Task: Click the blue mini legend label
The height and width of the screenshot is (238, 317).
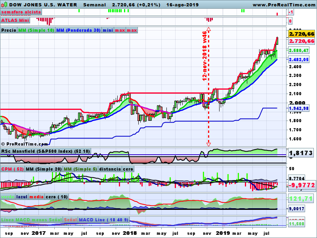Action: pos(108,31)
